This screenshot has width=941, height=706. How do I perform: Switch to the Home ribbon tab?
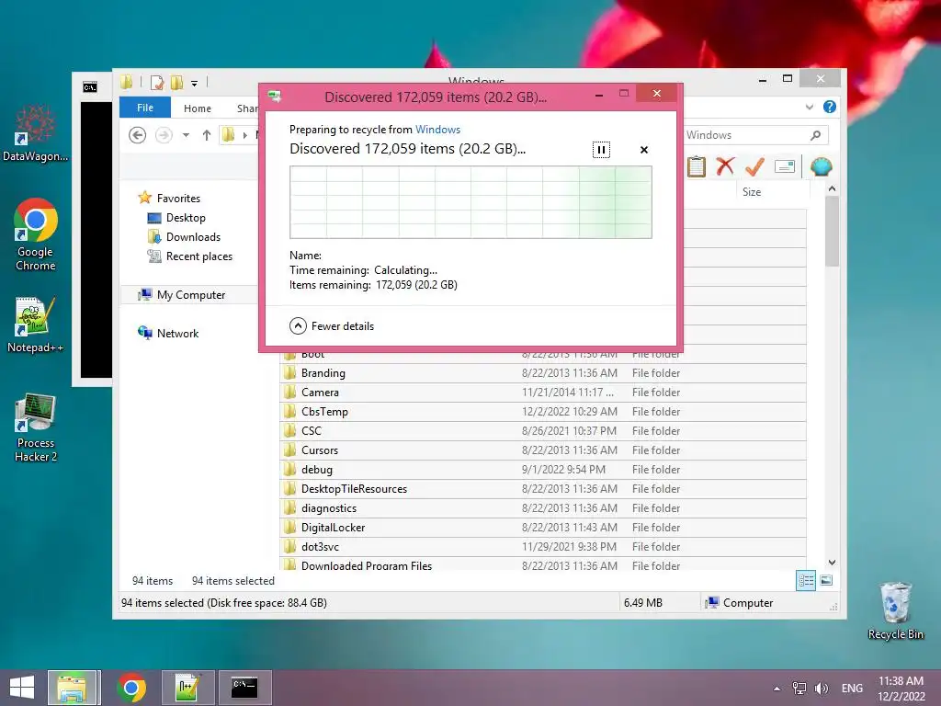[198, 108]
